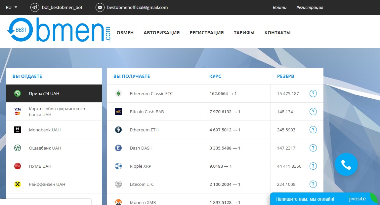Select Monobank UAH as payment source

pos(45,130)
